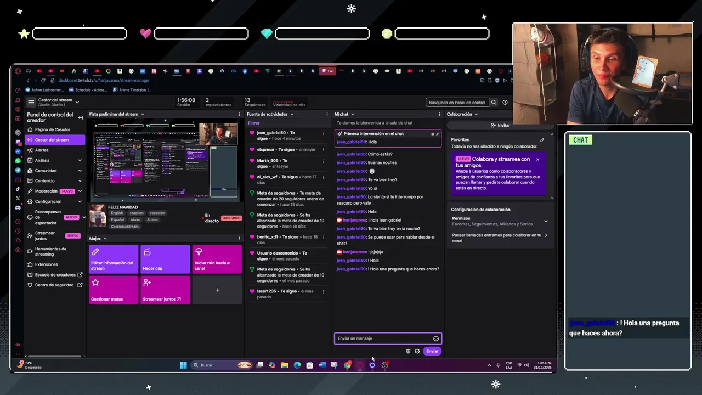Click the ColombiaStream tag
This screenshot has width=702, height=395.
click(x=124, y=227)
